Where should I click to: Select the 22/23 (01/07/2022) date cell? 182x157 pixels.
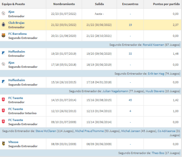click(64, 14)
